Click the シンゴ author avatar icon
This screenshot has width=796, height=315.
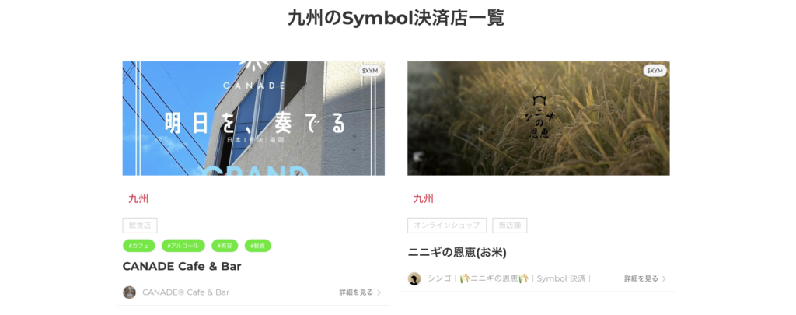(414, 278)
